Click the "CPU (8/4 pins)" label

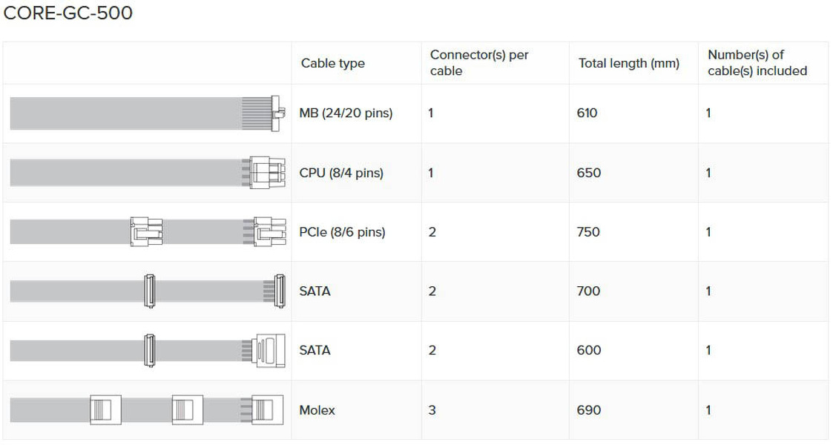pyautogui.click(x=341, y=173)
